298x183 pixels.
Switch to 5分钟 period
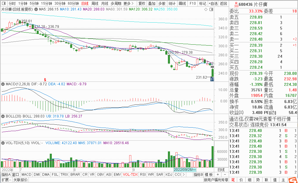34,3
